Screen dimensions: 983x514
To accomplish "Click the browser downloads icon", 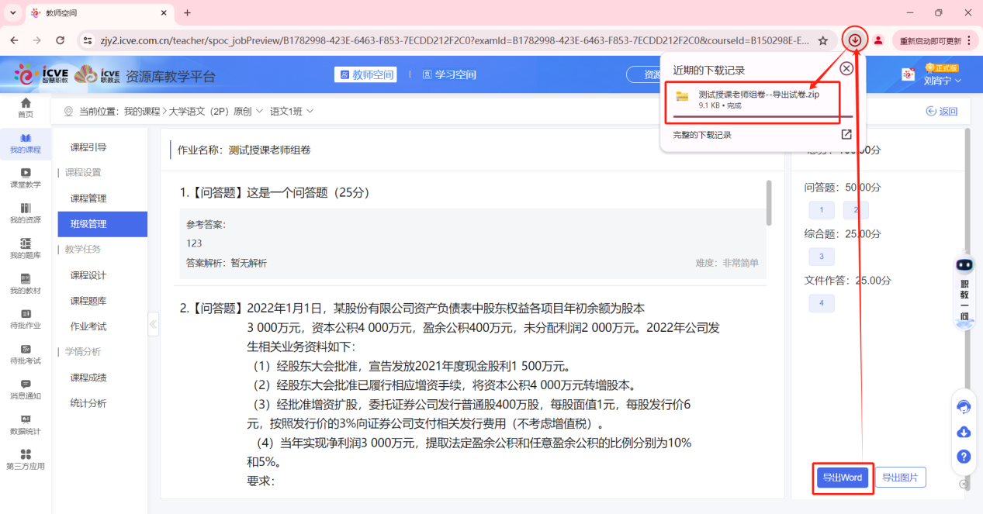I will pos(855,40).
